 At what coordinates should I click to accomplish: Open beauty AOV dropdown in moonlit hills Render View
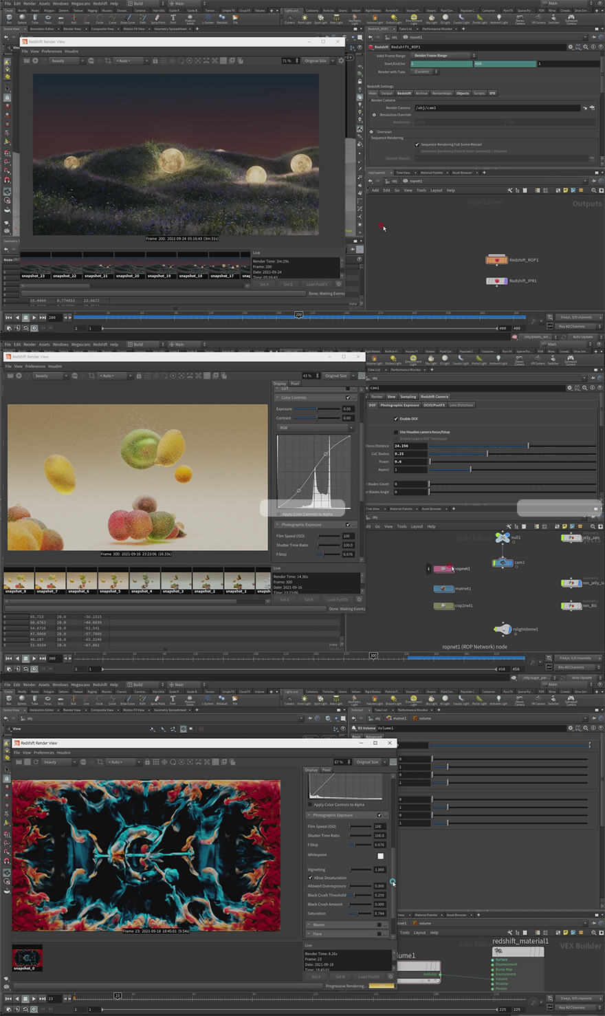point(67,61)
